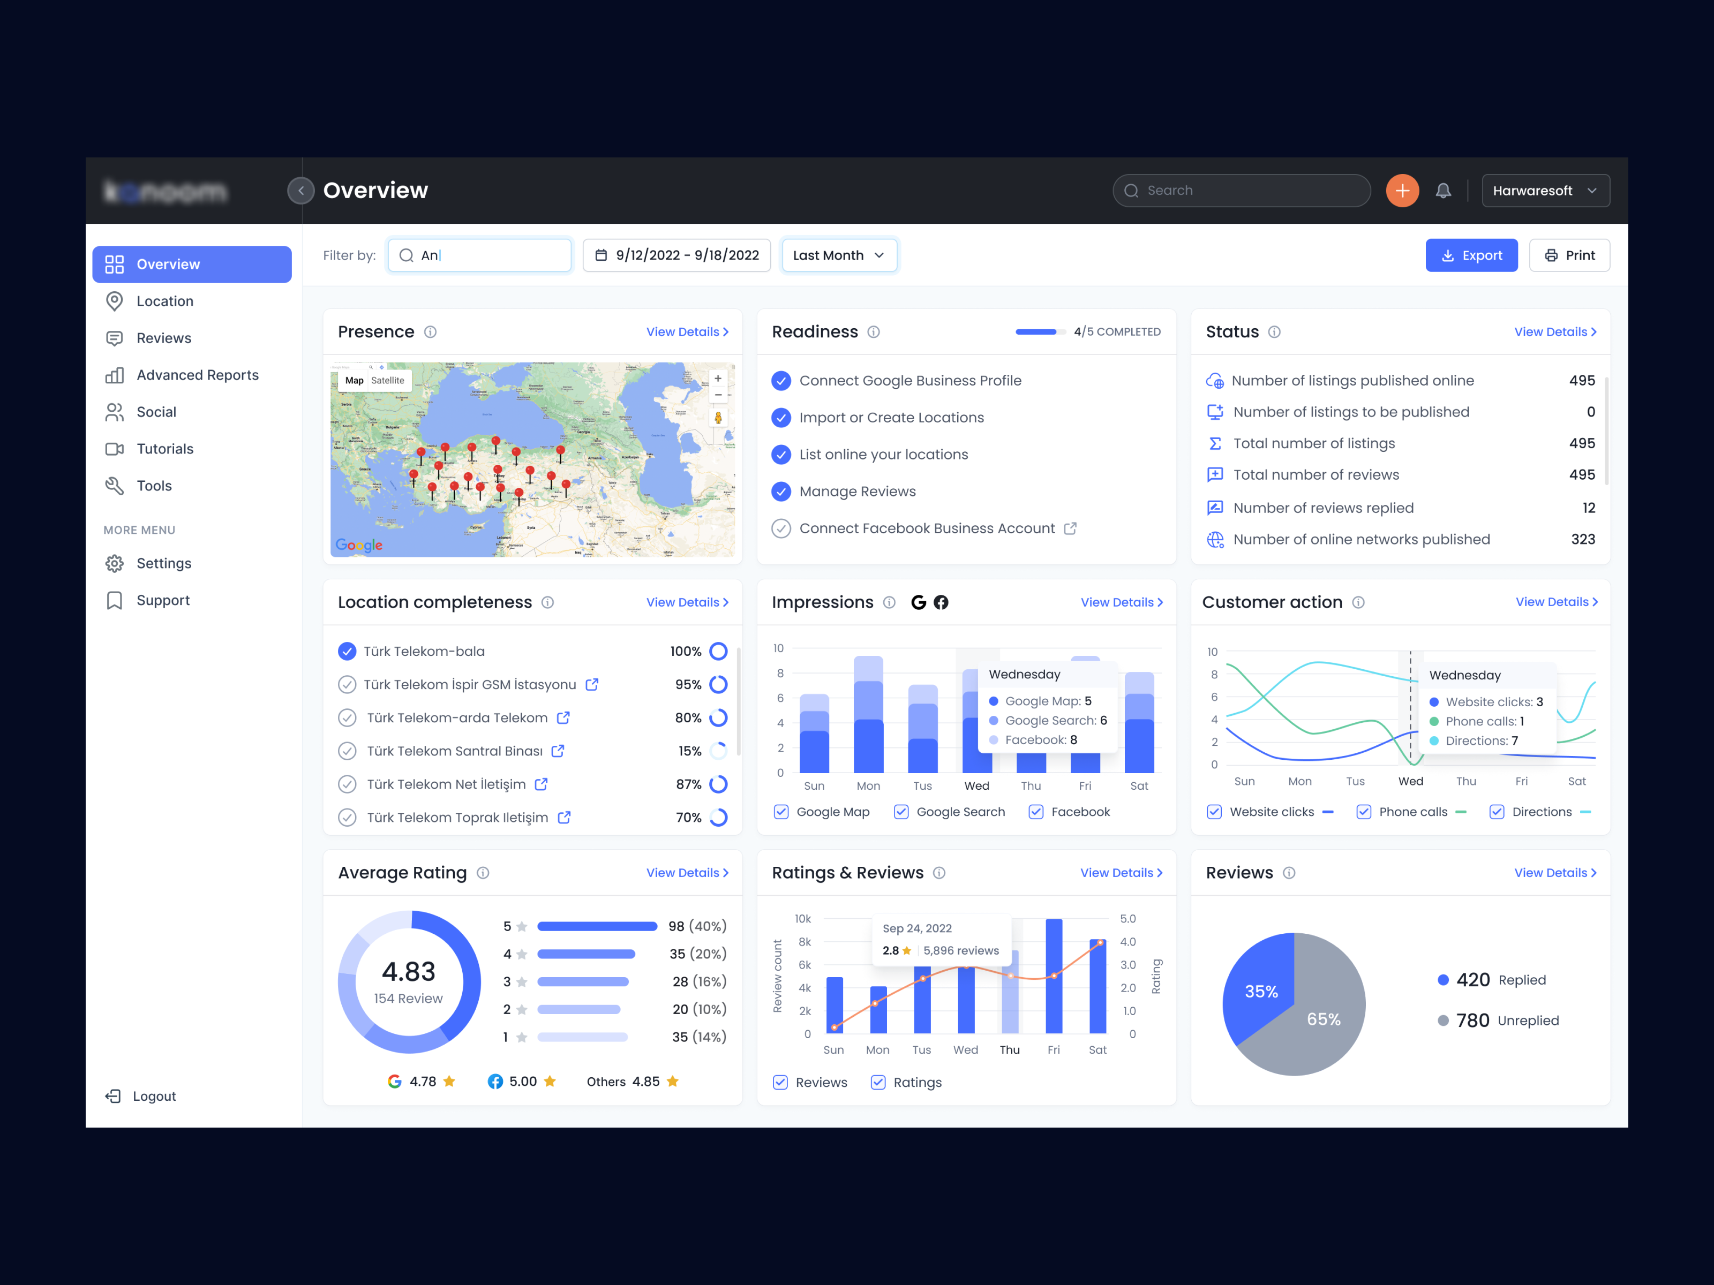Screen dimensions: 1714x1285
Task: Select the Advanced Reports sidebar icon
Action: tap(115, 375)
